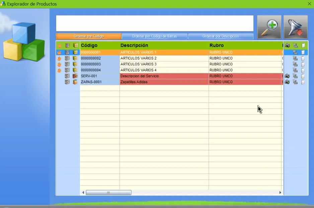The image size is (314, 208).
Task: Switch to 'Ordenar por Descripción' tab
Action: coord(221,36)
